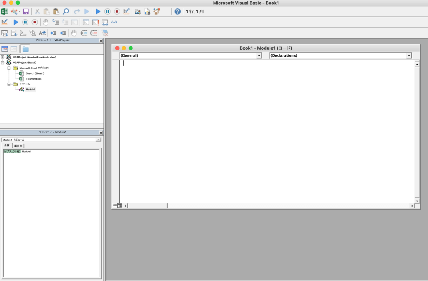The image size is (428, 281).
Task: Select Module1 in the project tree
Action: [30, 90]
